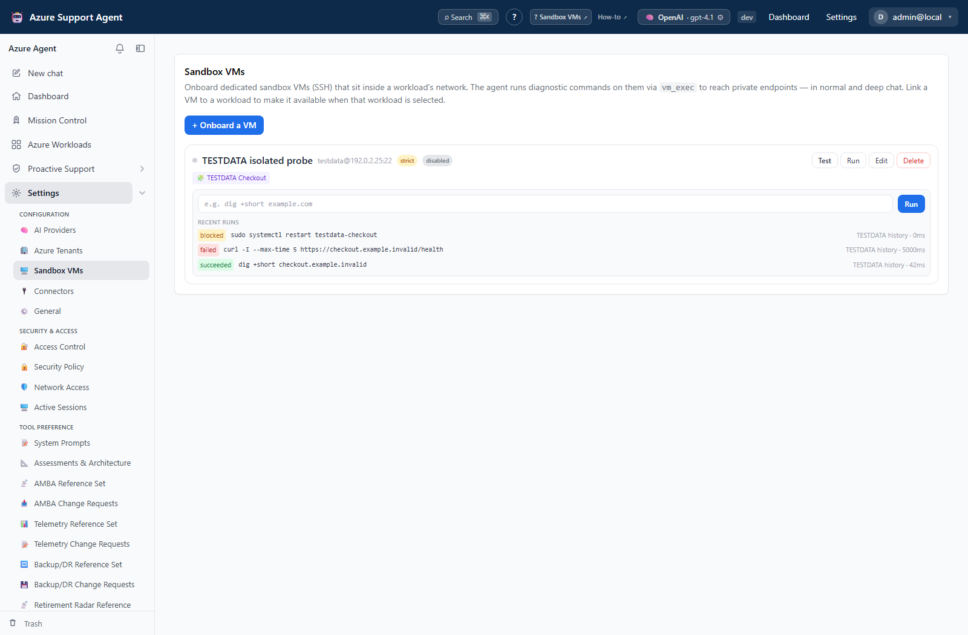This screenshot has width=968, height=635.
Task: Collapse the Settings section chevron
Action: coord(142,193)
